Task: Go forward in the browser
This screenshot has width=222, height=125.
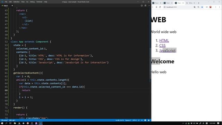Action: tap(156, 7)
